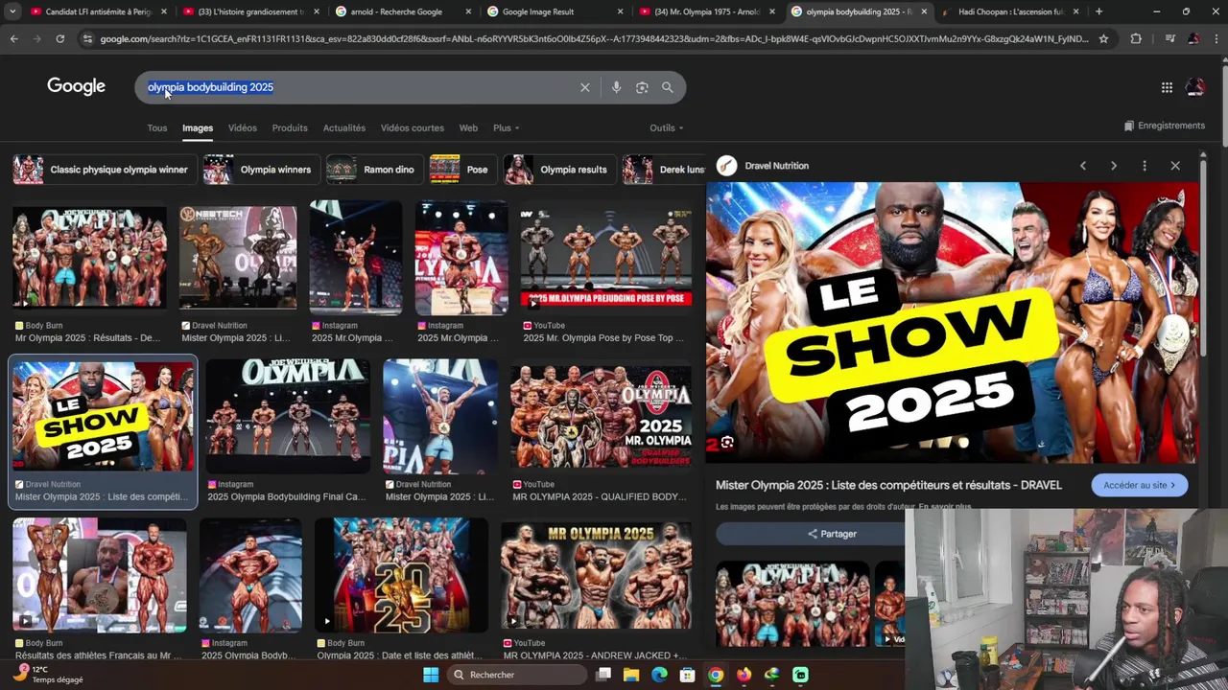Expand the Plus filter dropdown

click(506, 127)
